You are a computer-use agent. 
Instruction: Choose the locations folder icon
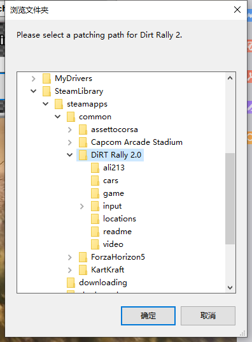pyautogui.click(x=95, y=219)
